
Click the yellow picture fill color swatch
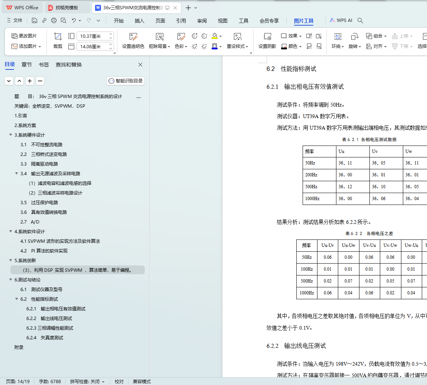pos(215,36)
